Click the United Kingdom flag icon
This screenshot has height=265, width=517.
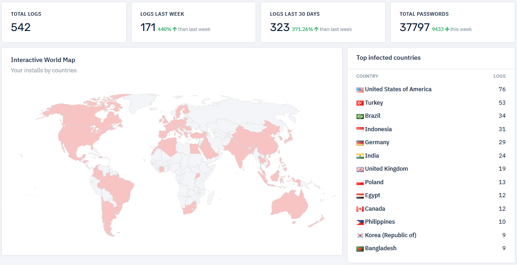360,169
